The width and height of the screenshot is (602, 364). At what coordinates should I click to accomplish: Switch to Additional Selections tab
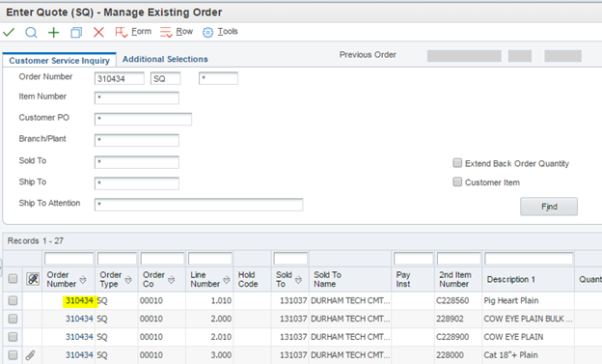[165, 59]
